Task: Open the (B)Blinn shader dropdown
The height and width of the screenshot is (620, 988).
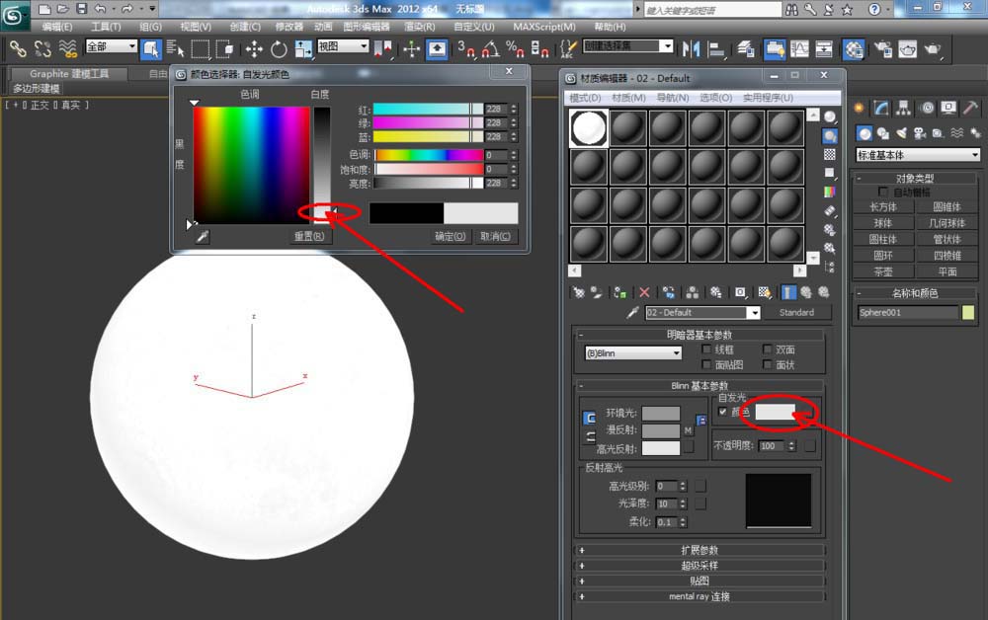Action: click(632, 353)
